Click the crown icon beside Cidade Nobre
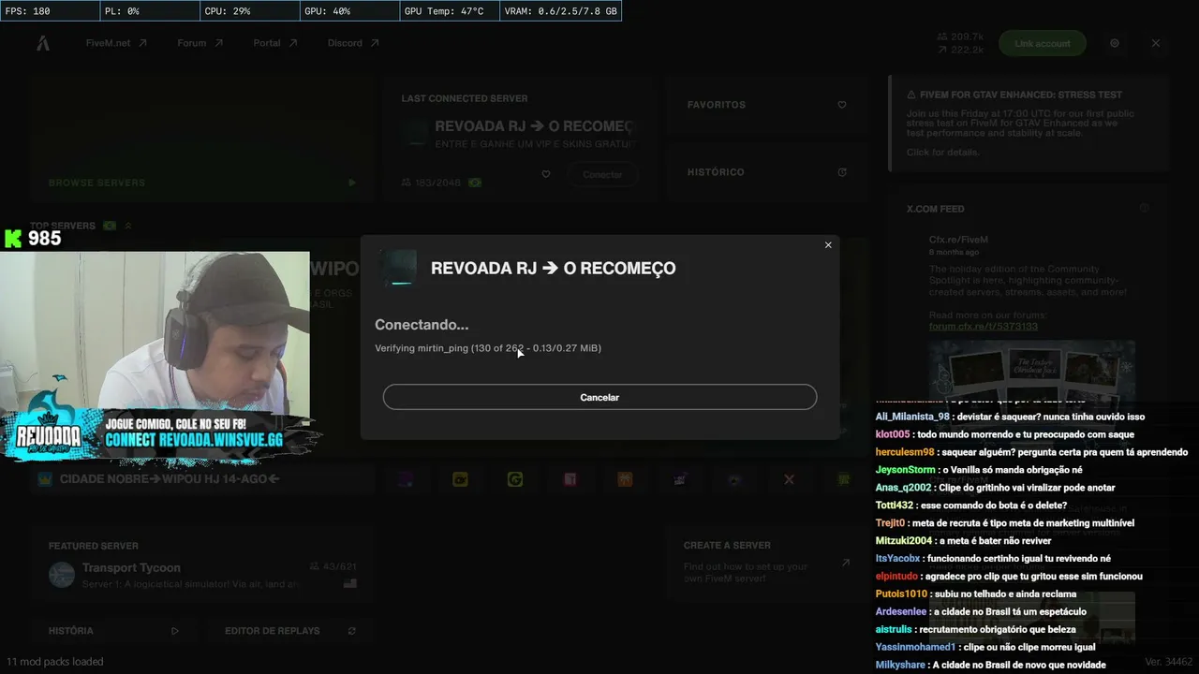The width and height of the screenshot is (1199, 674). tap(45, 479)
